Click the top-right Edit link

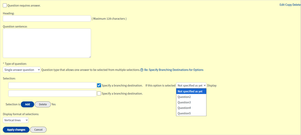click(282, 5)
